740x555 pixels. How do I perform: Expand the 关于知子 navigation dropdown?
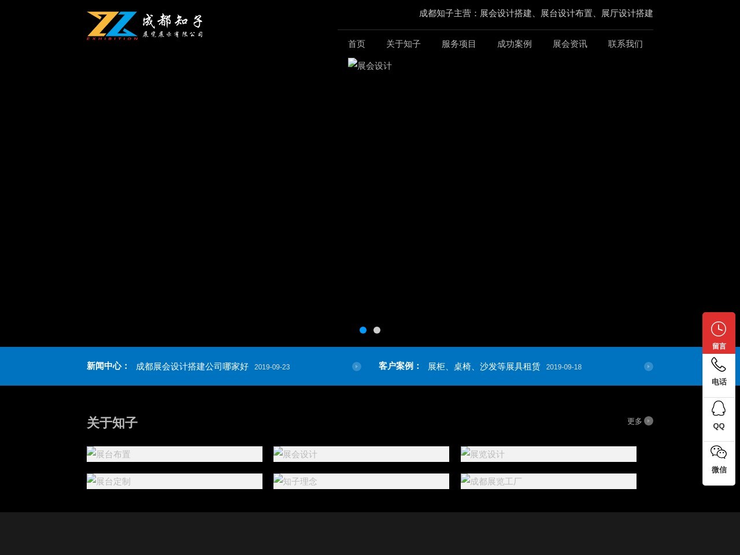coord(404,44)
